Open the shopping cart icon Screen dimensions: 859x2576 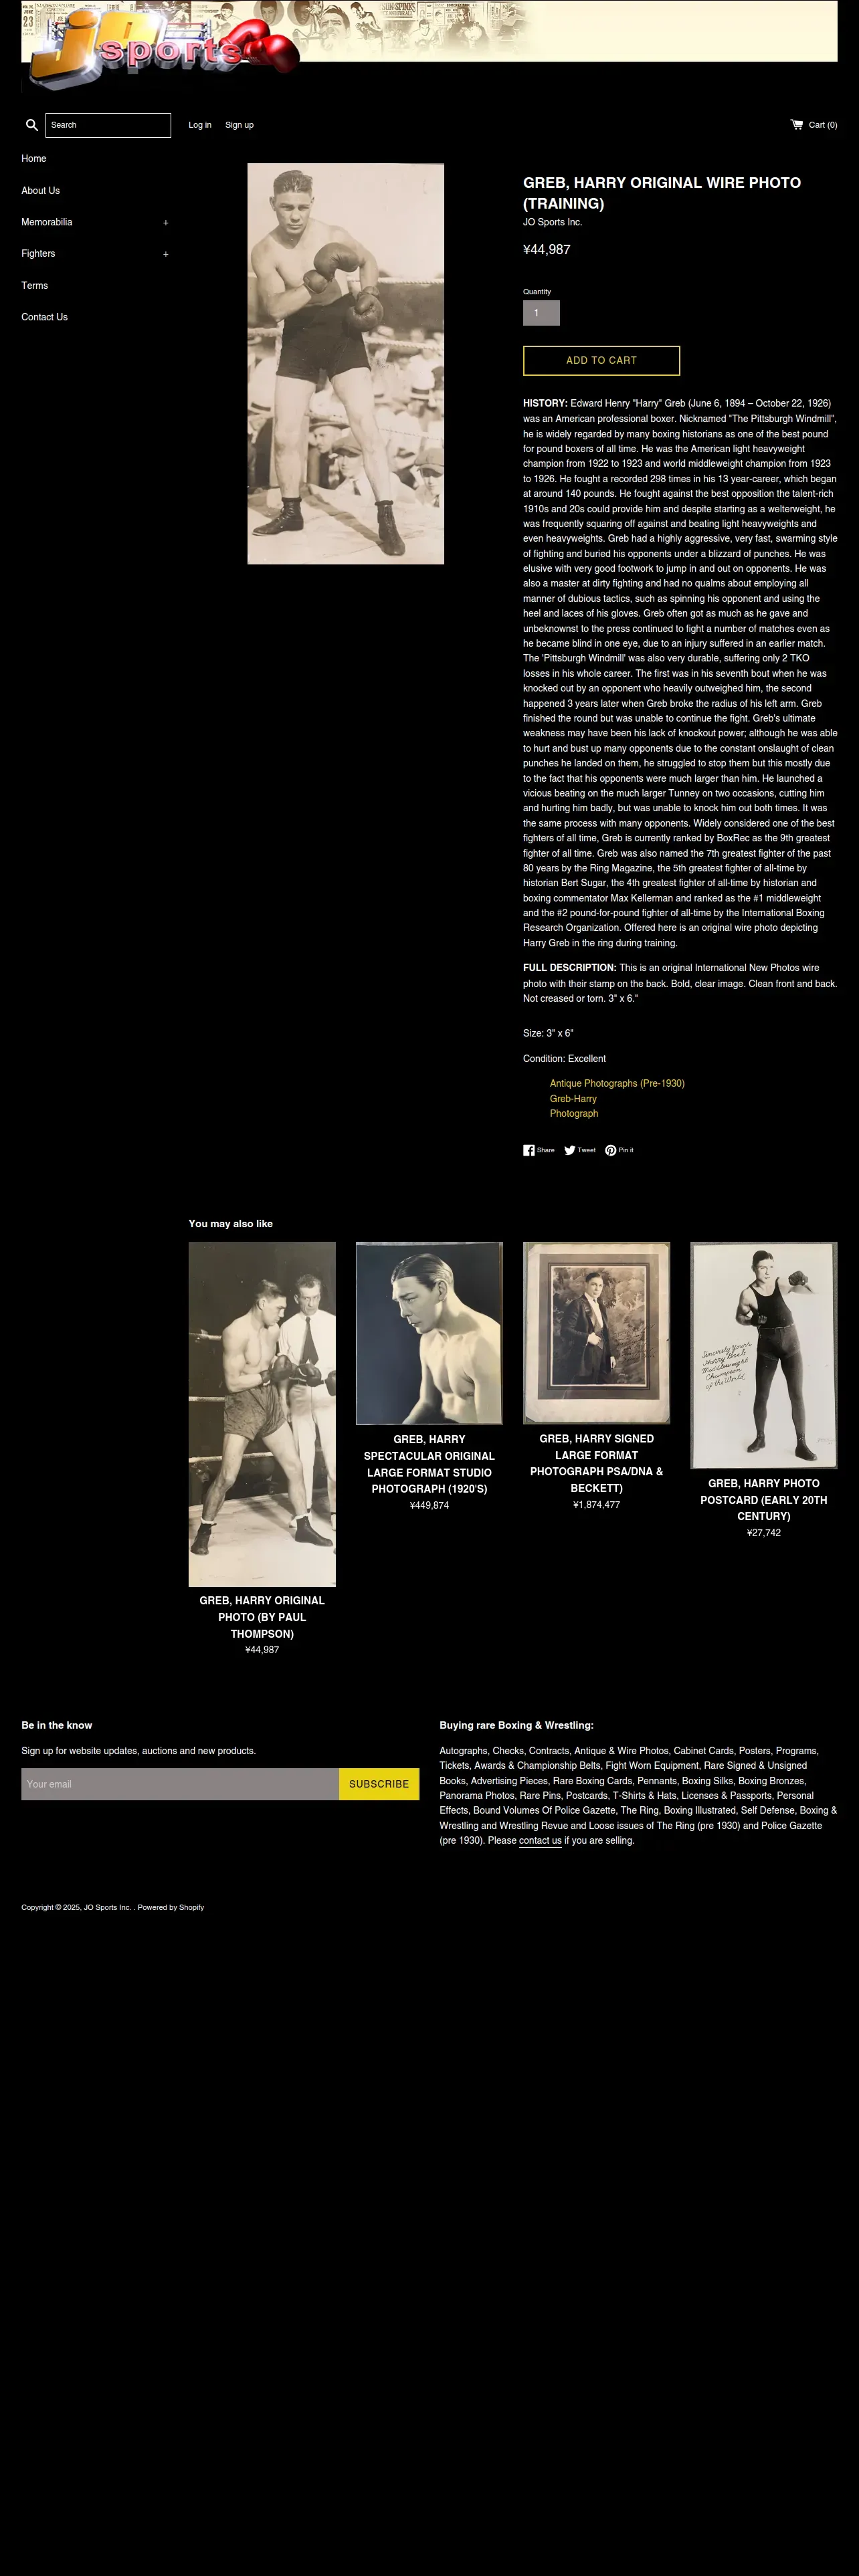coord(797,125)
